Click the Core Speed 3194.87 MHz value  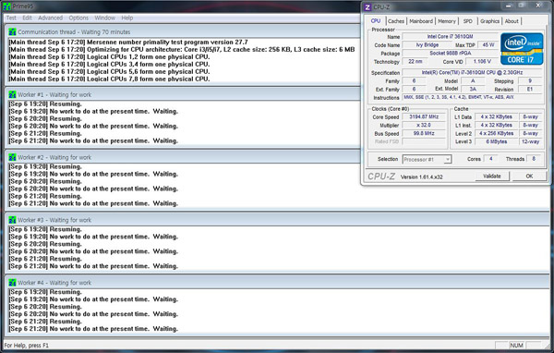tap(424, 116)
